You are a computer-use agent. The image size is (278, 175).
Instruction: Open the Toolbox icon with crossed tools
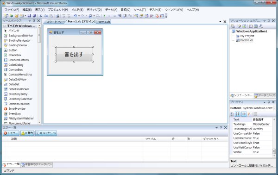[152, 16]
